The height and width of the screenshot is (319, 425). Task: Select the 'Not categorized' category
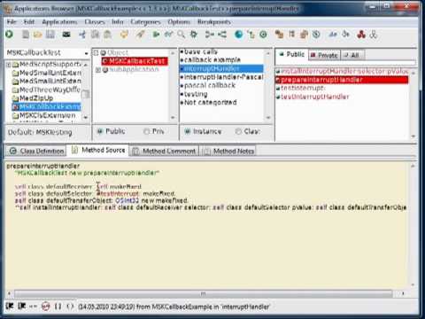(x=210, y=103)
